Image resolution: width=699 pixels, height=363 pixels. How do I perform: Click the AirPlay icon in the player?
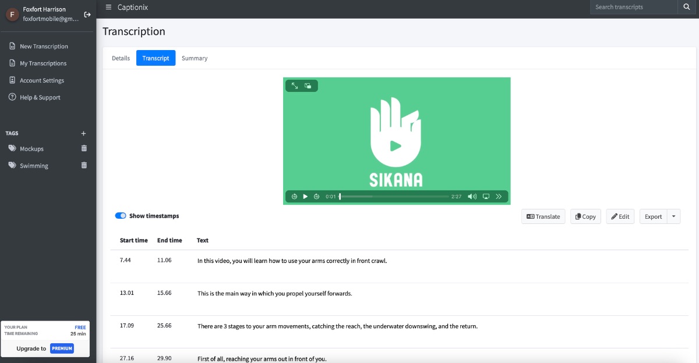click(x=486, y=197)
